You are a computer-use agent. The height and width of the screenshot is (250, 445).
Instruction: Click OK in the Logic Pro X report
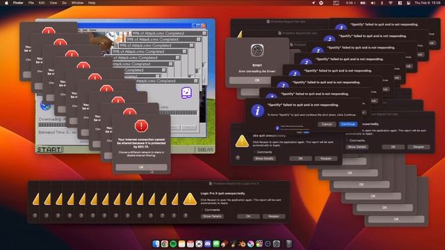(248, 216)
